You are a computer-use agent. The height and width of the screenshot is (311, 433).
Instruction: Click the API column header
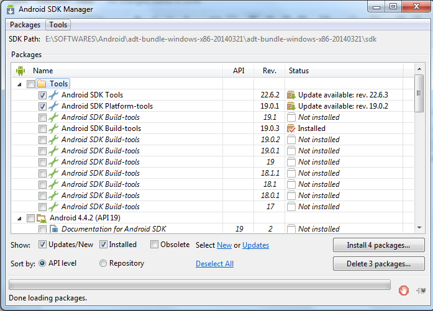[x=239, y=71]
